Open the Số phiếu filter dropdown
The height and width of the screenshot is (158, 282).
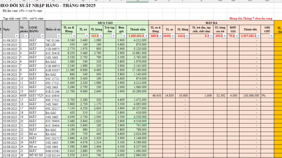tap(26, 36)
